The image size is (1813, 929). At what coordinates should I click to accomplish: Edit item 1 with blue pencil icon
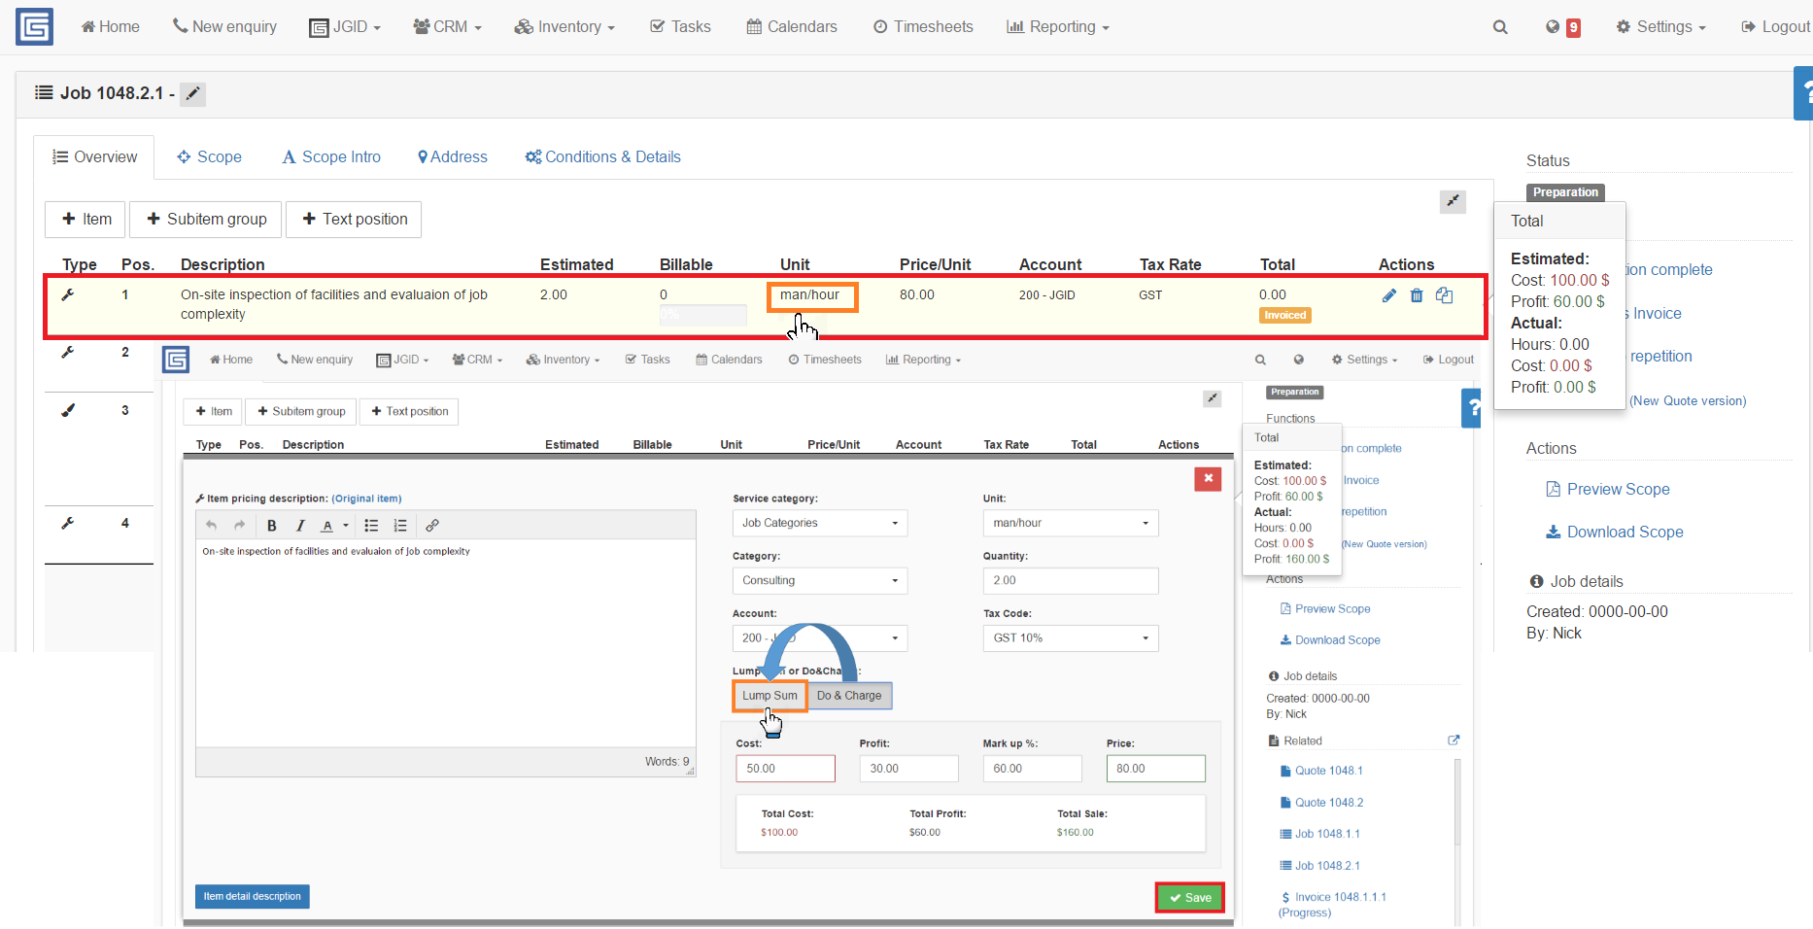[1388, 295]
